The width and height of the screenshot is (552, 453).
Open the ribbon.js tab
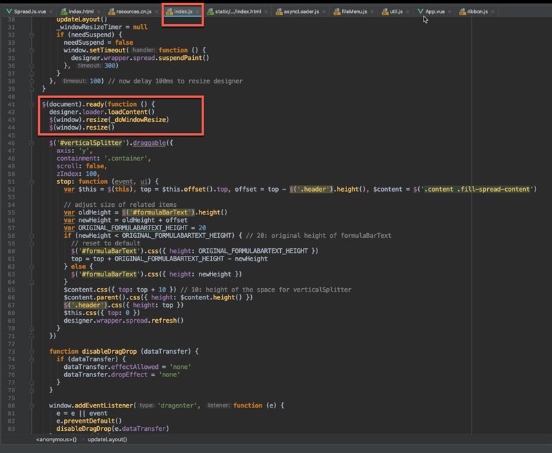tap(477, 12)
